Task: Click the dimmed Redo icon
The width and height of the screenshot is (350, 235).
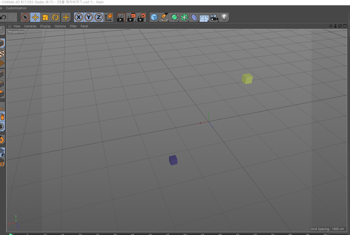Action: click(12, 18)
